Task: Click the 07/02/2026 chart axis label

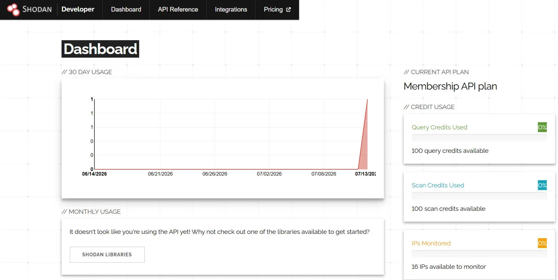Action: 269,174
